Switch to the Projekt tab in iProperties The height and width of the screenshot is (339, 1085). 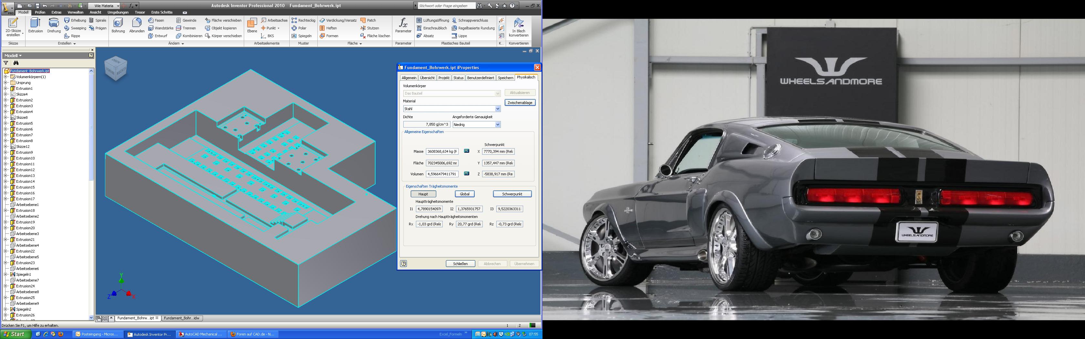[444, 78]
